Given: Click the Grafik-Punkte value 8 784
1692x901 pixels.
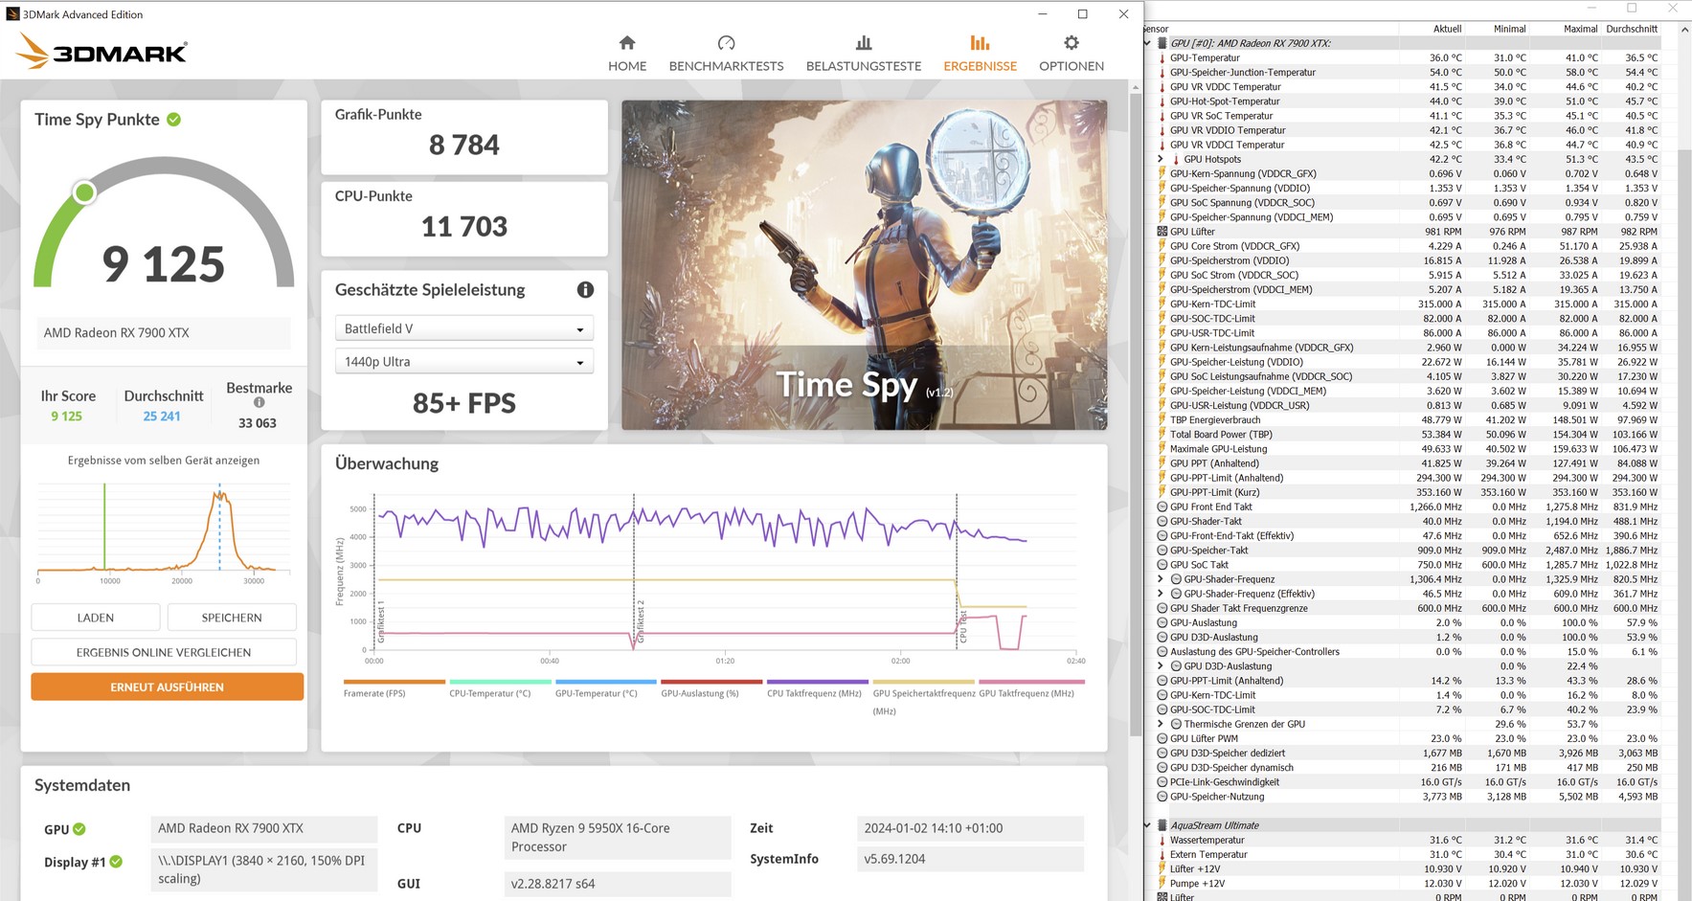Looking at the screenshot, I should coord(464,145).
